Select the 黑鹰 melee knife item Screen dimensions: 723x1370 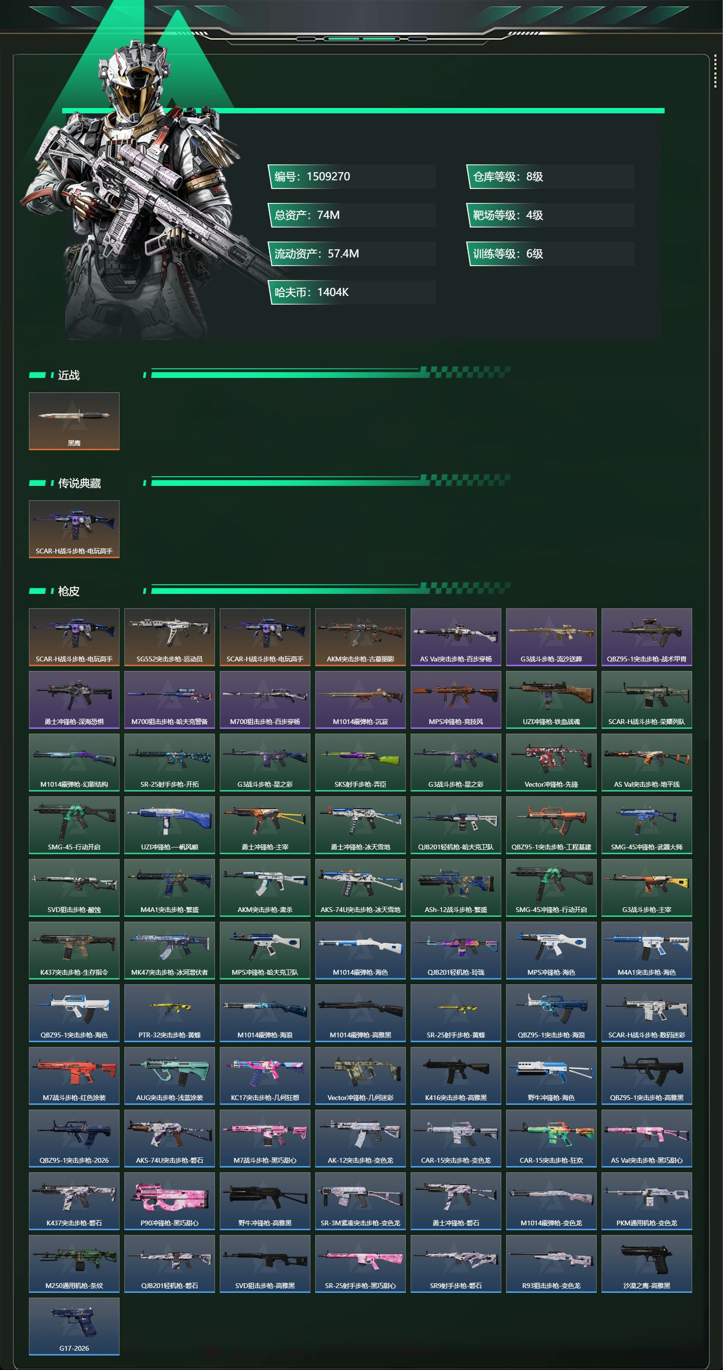point(74,421)
